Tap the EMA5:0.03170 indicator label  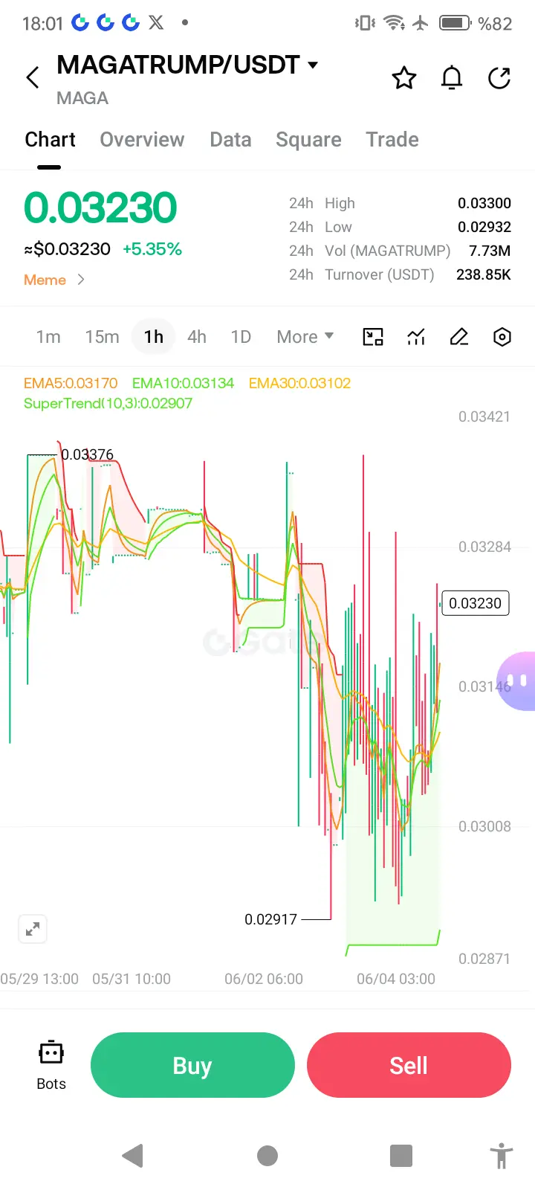(71, 383)
